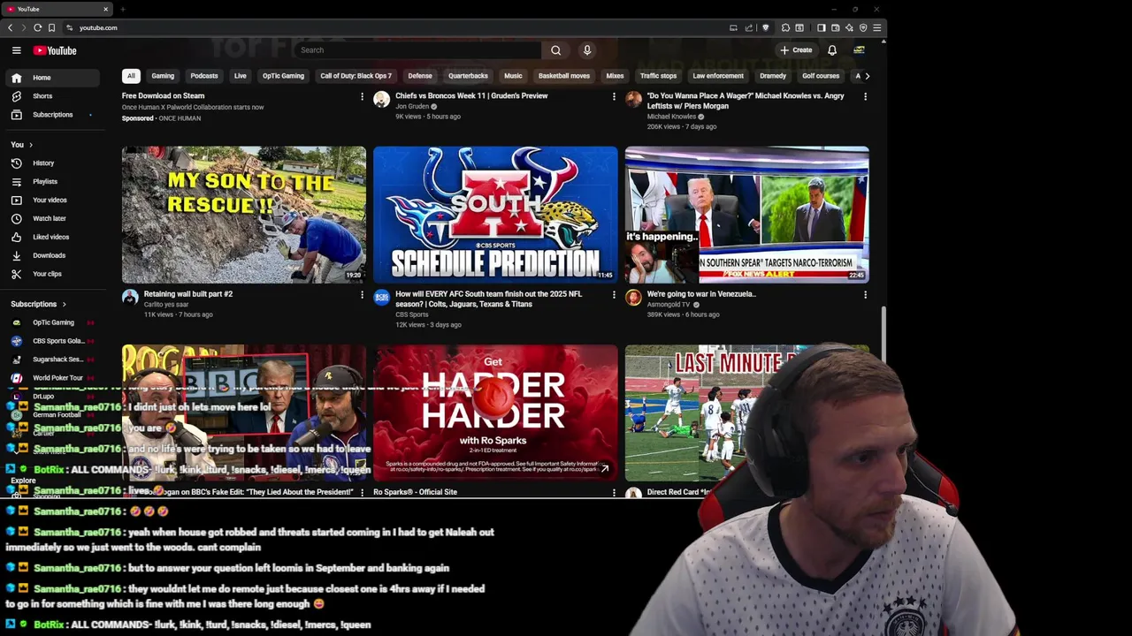Select the Live filter chip
1132x636 pixels.
click(241, 76)
